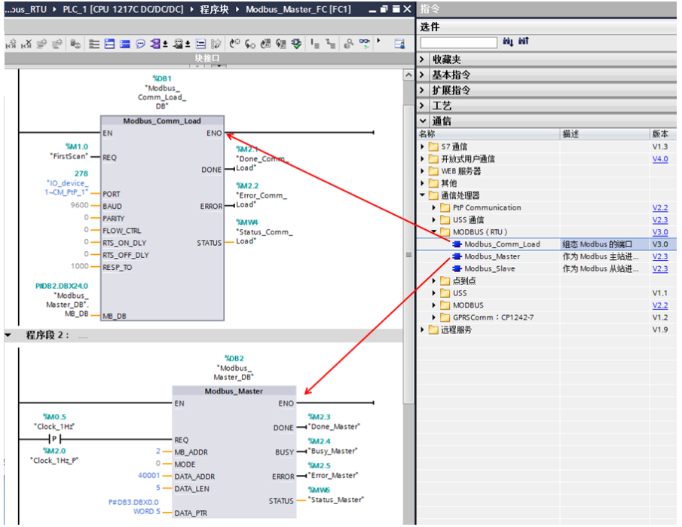Click the downward search binoculars icon
The height and width of the screenshot is (527, 682).
point(507,41)
